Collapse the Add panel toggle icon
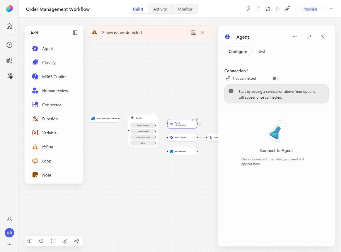Image resolution: width=341 pixels, height=252 pixels. click(75, 32)
